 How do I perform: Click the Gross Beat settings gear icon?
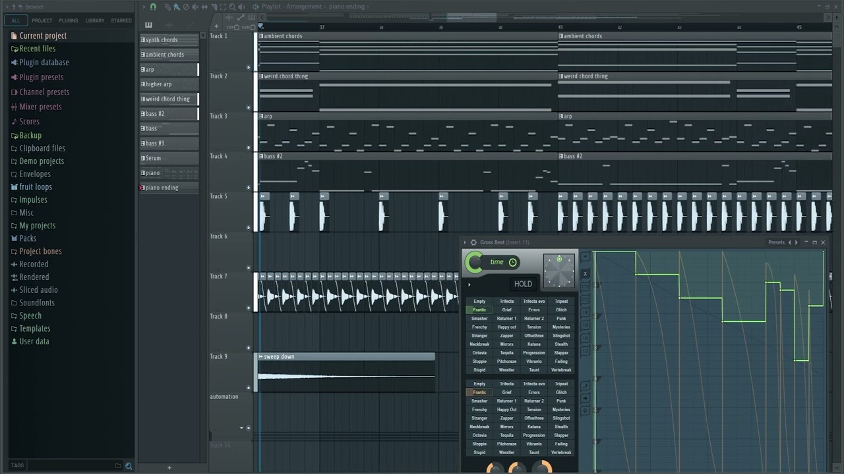coord(473,242)
